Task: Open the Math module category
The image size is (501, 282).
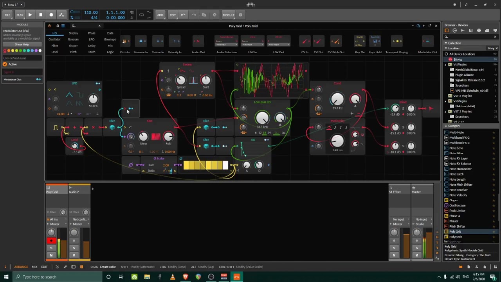Action: pos(92,52)
